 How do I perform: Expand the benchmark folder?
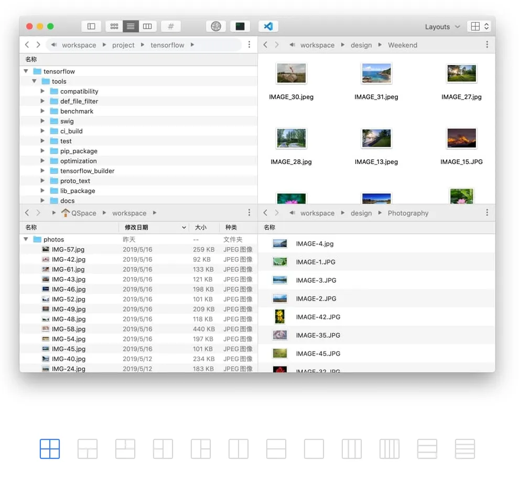(x=42, y=111)
